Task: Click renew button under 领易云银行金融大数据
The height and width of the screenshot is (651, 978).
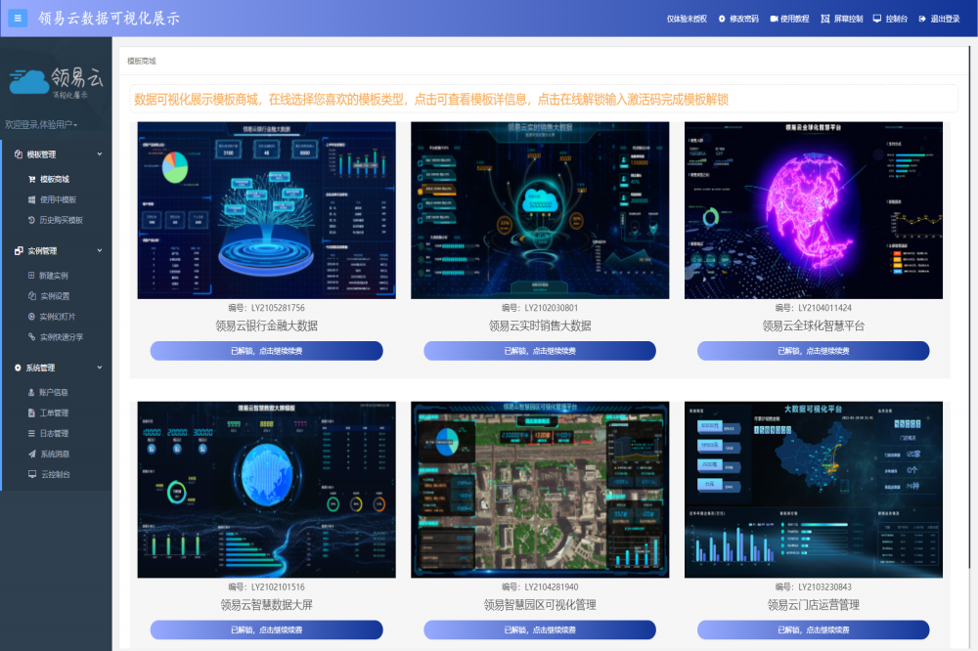Action: pyautogui.click(x=266, y=351)
